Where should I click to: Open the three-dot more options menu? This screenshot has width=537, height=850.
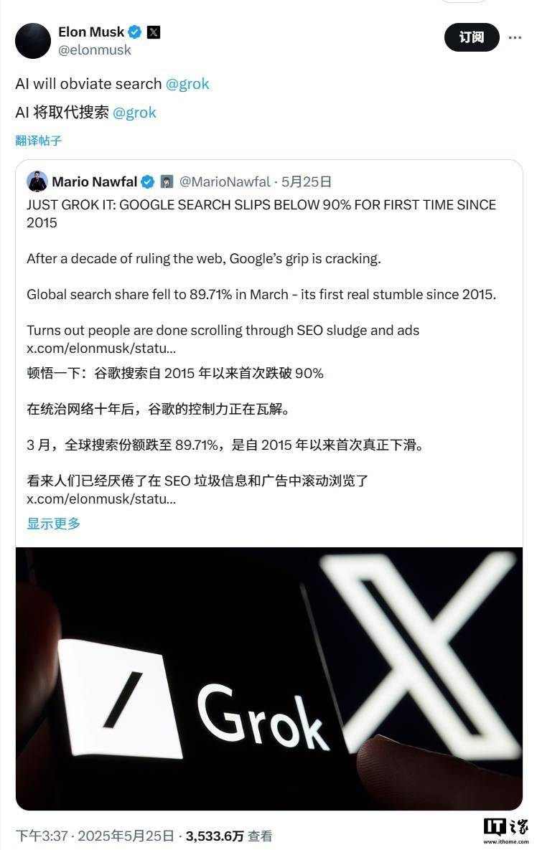point(515,37)
